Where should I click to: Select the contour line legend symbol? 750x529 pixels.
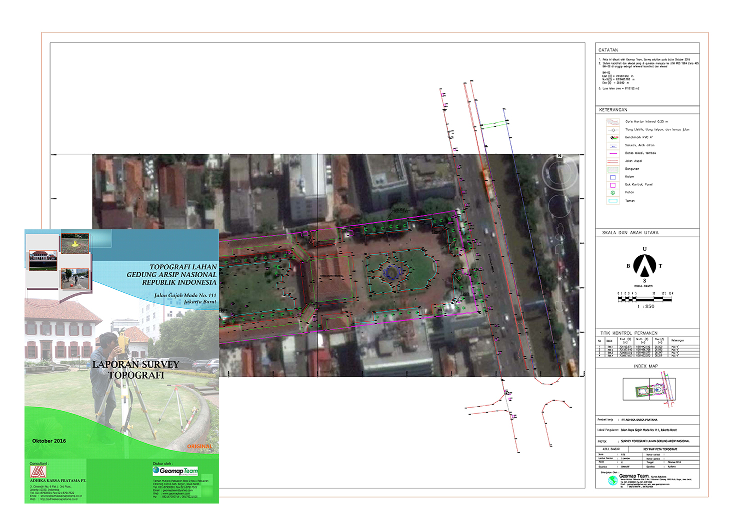click(x=612, y=121)
